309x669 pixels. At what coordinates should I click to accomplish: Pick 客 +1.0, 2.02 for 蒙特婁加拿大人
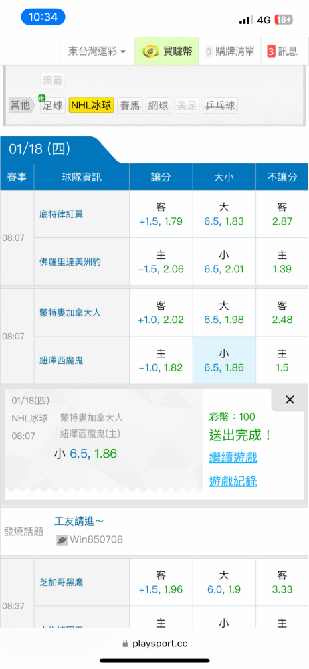(x=161, y=312)
